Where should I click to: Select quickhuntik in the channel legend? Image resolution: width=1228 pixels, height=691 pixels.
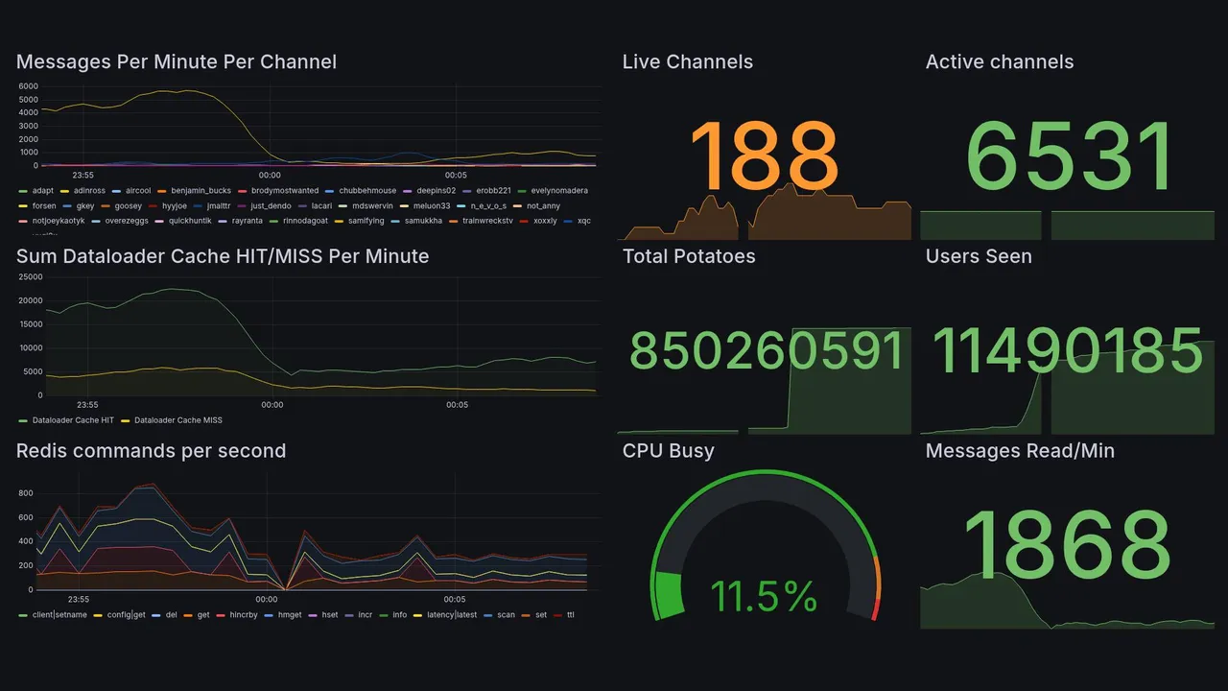(x=184, y=222)
